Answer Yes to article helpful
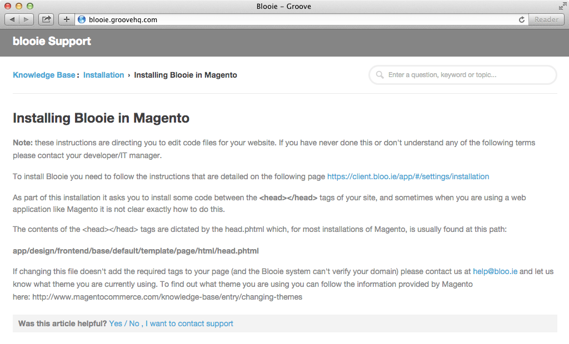Image resolution: width=569 pixels, height=344 pixels. 116,323
